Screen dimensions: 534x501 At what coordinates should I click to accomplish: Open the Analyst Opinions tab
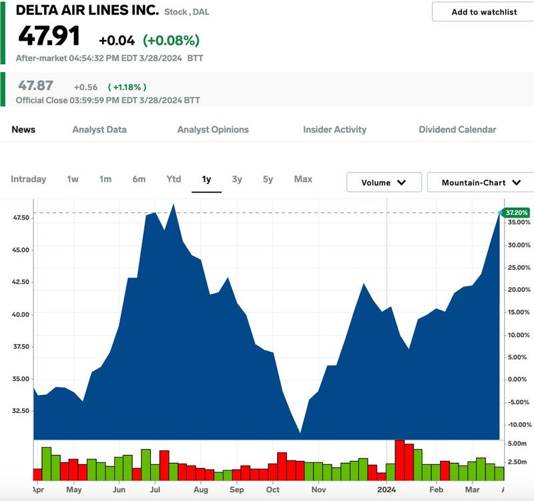pos(213,130)
